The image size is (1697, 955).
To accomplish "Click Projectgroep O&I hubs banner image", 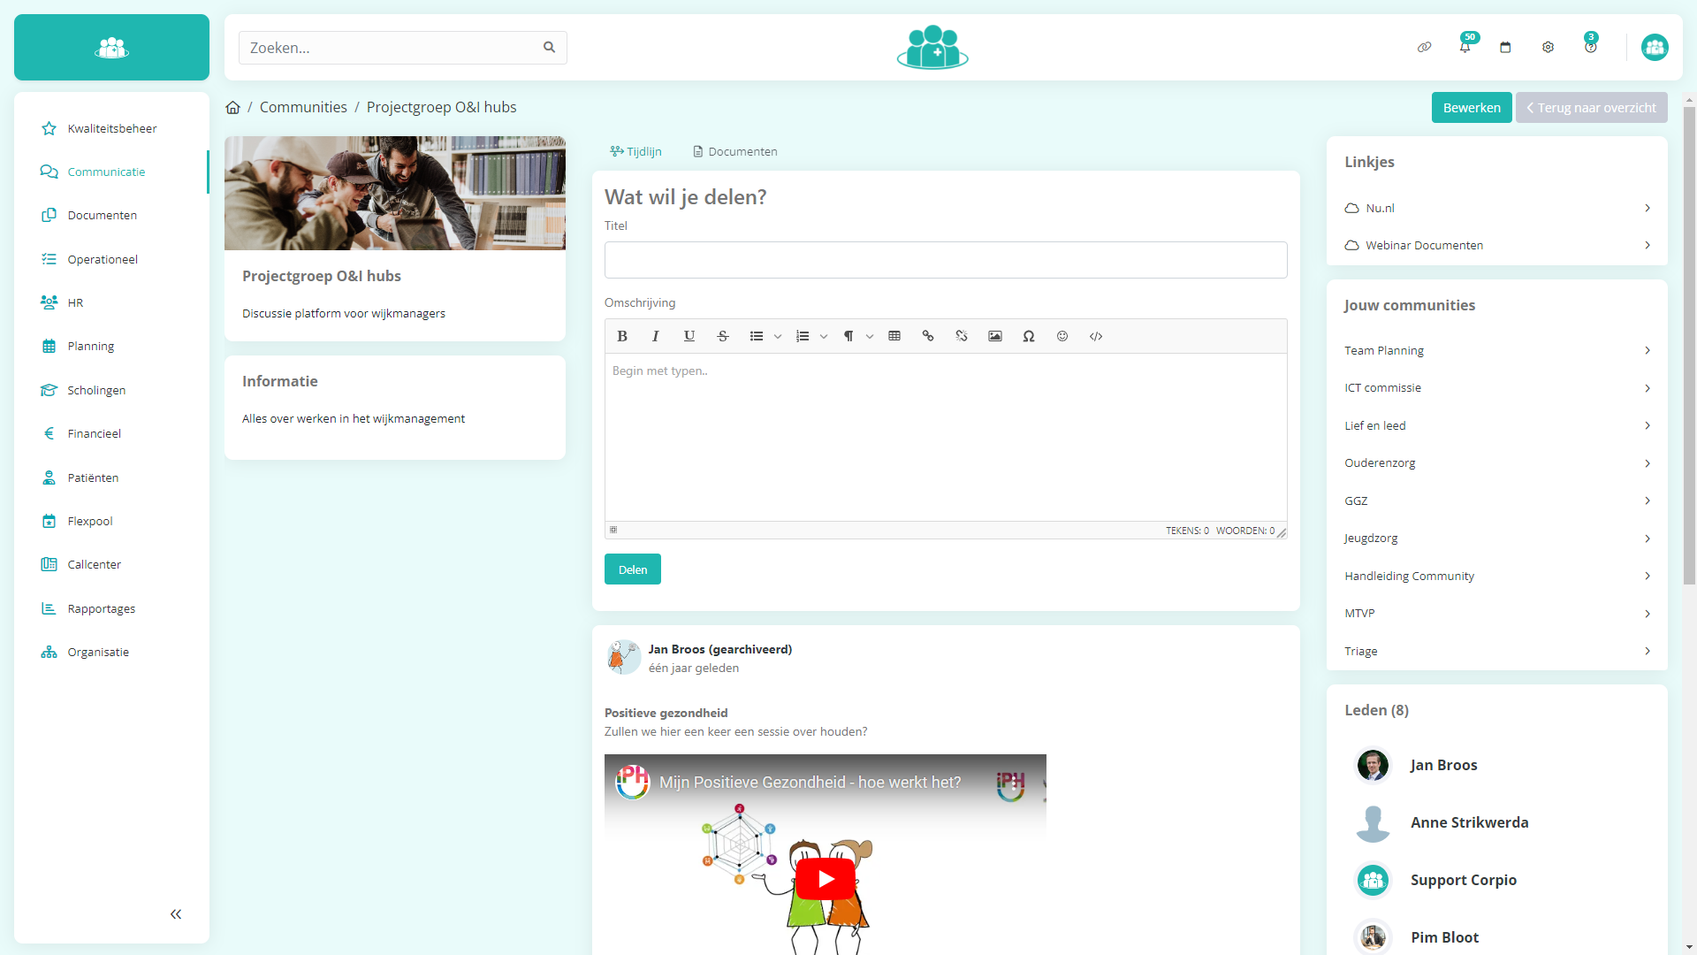I will click(395, 193).
